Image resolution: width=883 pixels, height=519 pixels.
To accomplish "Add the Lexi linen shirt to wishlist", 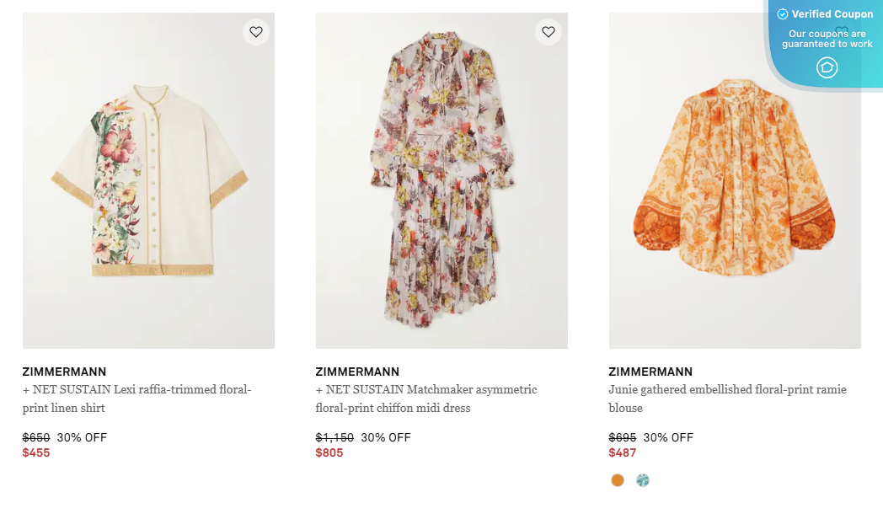I will [x=255, y=32].
